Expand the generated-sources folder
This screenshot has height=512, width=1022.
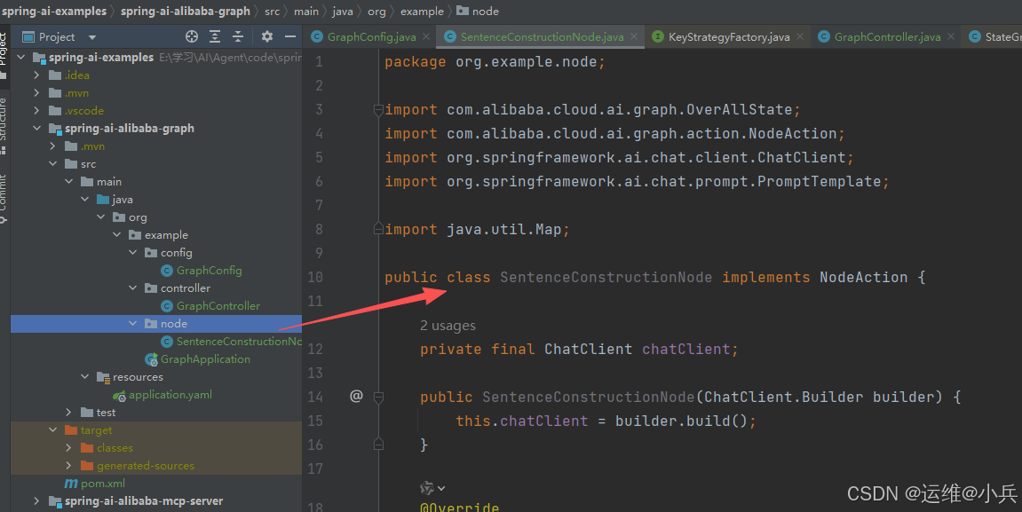[69, 466]
